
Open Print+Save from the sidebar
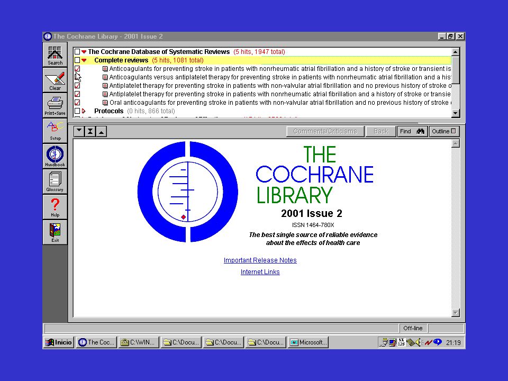[x=55, y=105]
